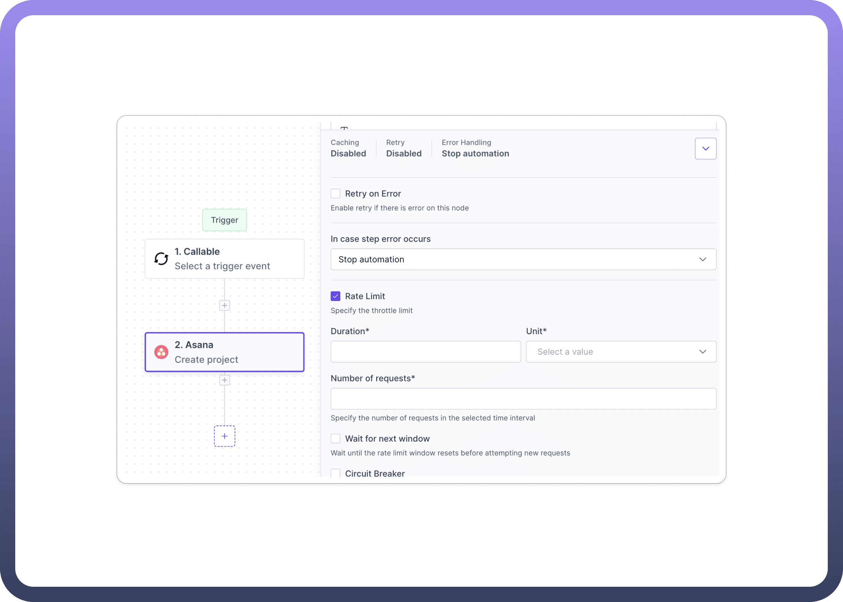
Task: Tick the Circuit Breaker checkbox
Action: click(x=335, y=473)
